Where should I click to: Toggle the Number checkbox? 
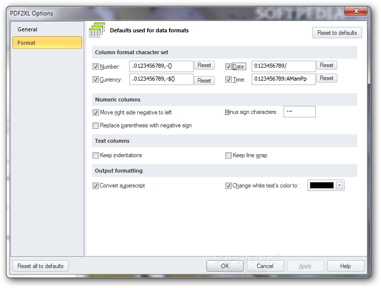(95, 66)
